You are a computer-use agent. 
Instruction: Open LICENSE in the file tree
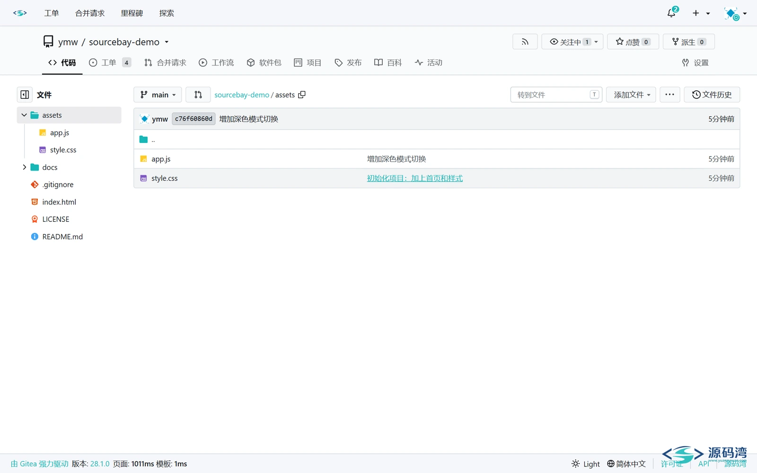(55, 219)
